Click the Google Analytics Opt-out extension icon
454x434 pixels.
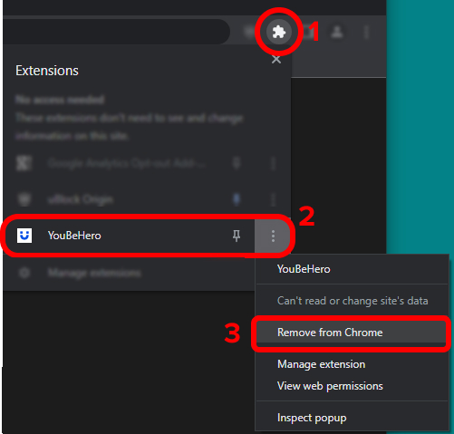click(24, 163)
